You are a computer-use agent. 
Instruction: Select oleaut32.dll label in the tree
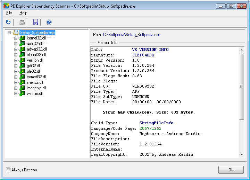click(36, 55)
